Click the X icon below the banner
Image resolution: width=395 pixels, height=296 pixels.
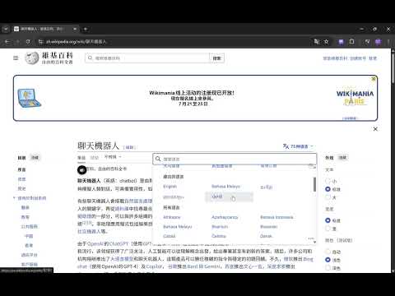coord(375,129)
